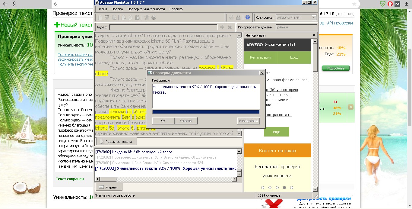Image resolution: width=412 pixels, height=209 pixels.
Task: Click the Игнорировать домены field
Action: click(x=296, y=27)
